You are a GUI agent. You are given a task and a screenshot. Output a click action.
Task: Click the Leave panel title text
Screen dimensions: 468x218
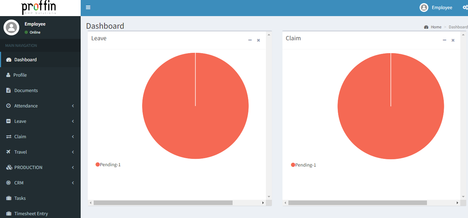tap(99, 38)
